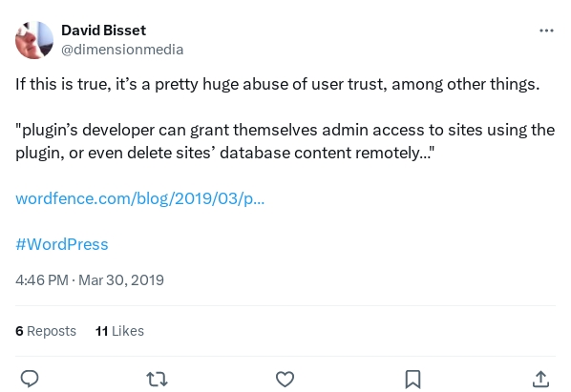This screenshot has height=392, width=571.
Task: Visit the @dimensionmedia handle
Action: 122,50
